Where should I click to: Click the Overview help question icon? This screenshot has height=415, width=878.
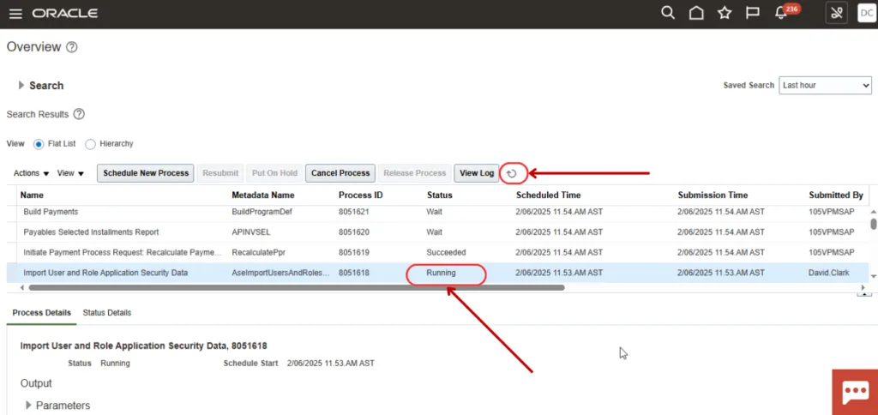point(72,47)
